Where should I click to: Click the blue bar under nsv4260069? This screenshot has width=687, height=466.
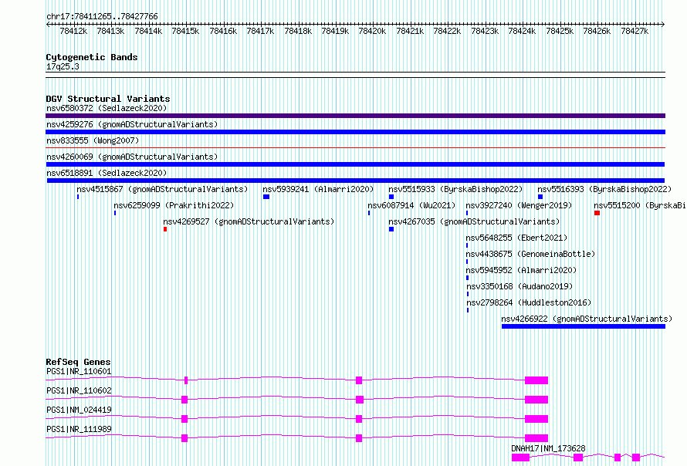coord(355,164)
